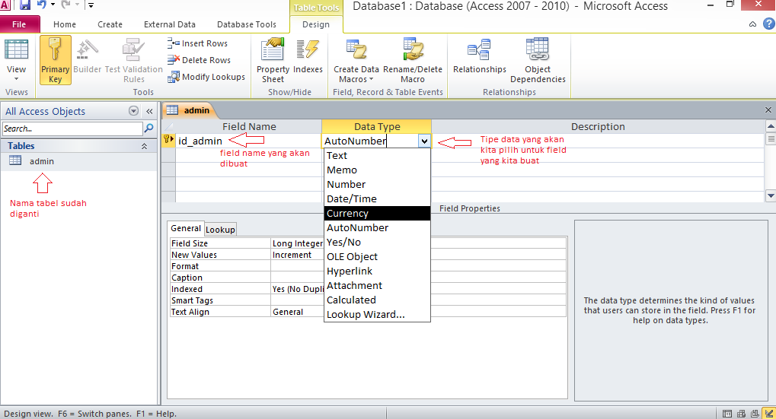The height and width of the screenshot is (419, 776).
Task: Switch to Datasheet View in status bar
Action: (x=727, y=414)
